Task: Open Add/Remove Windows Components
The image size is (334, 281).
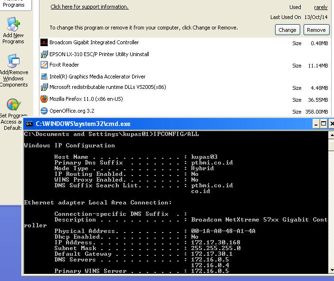Action: [x=13, y=71]
